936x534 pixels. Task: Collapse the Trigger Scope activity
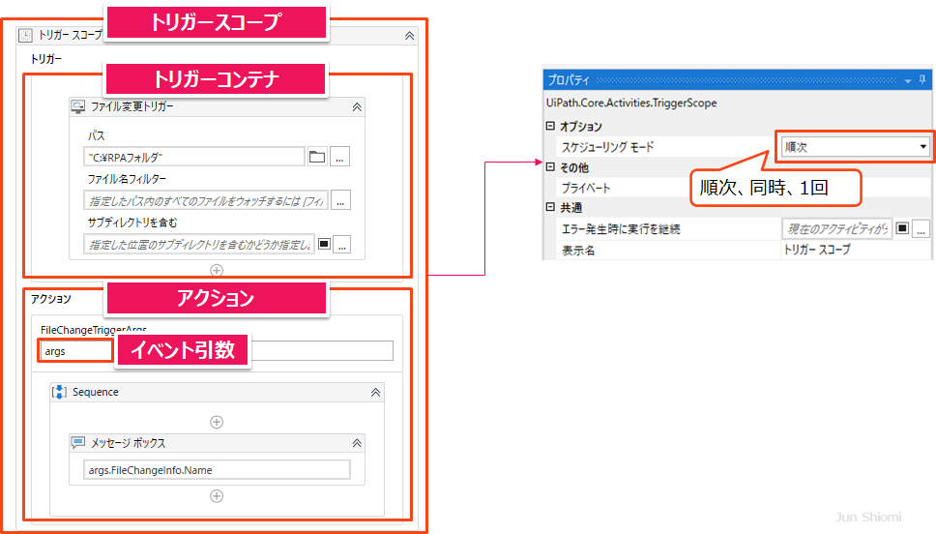(x=410, y=36)
